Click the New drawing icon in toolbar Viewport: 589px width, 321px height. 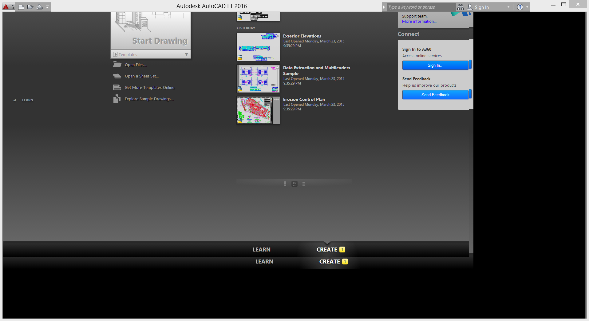click(x=21, y=7)
